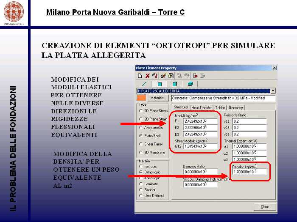
Task: Click the new property blank-page icon
Action: coord(140,76)
